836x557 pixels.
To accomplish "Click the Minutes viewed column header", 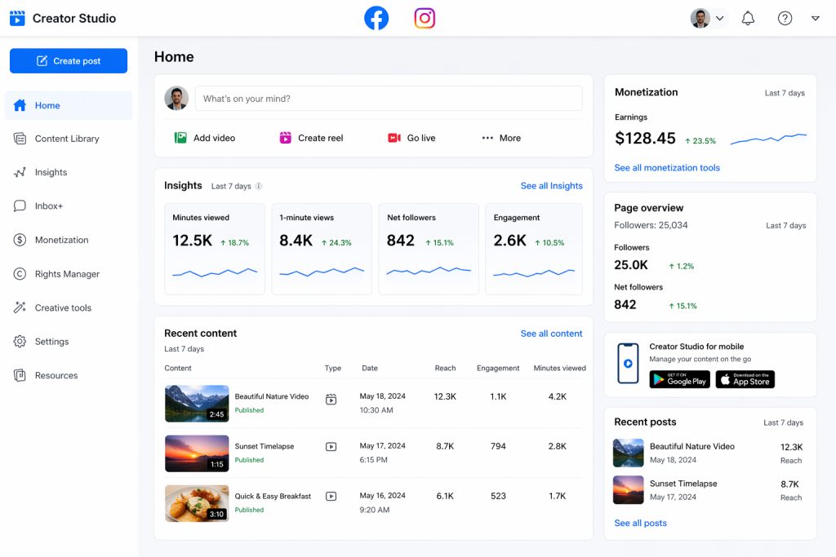I will click(559, 368).
